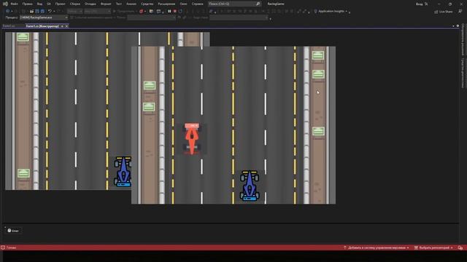Image resolution: width=467 pixels, height=262 pixels.
Task: Open the Правка menu
Action: pos(28,4)
